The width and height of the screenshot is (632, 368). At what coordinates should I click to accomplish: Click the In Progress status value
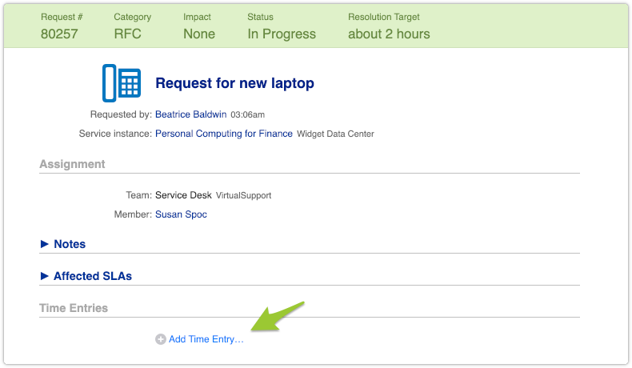click(x=282, y=34)
